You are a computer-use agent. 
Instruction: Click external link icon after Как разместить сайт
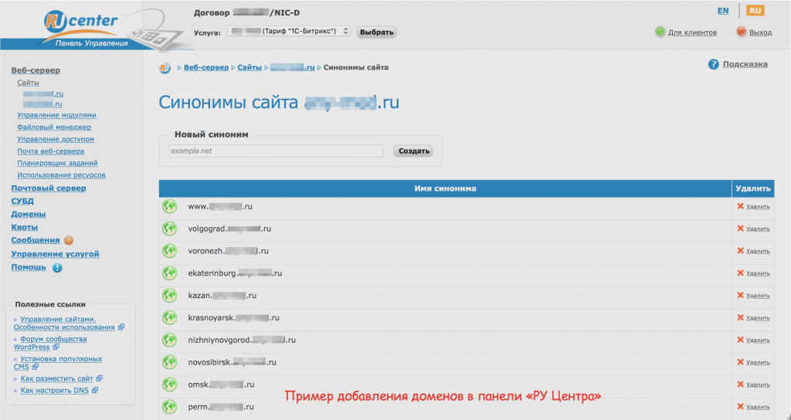pos(100,378)
